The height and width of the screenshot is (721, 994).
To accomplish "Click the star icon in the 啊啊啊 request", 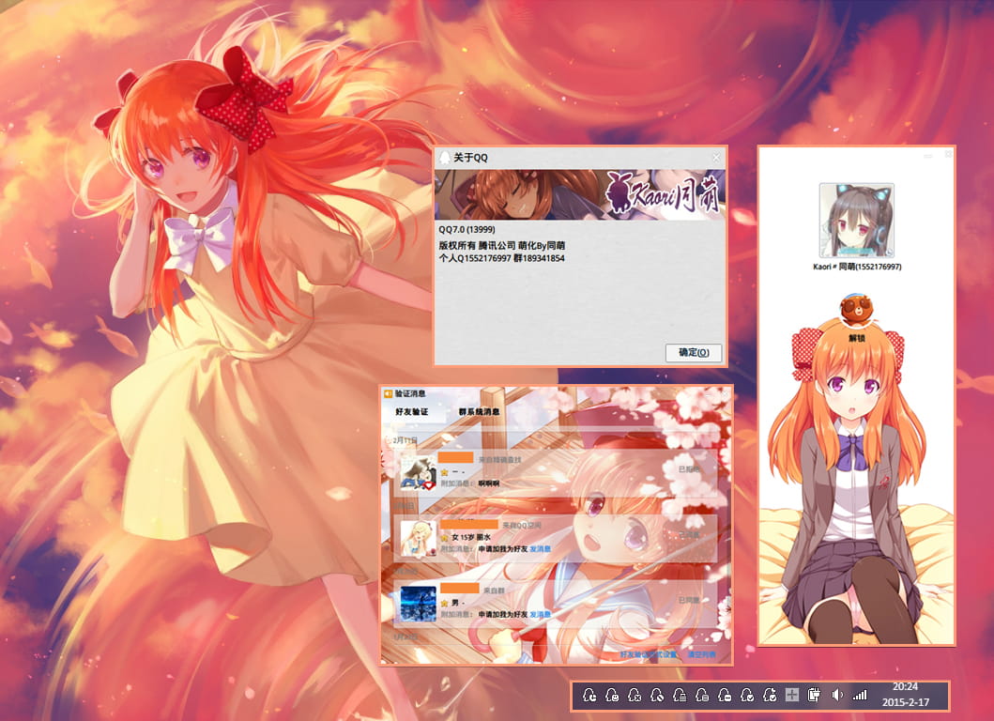I will (x=444, y=472).
